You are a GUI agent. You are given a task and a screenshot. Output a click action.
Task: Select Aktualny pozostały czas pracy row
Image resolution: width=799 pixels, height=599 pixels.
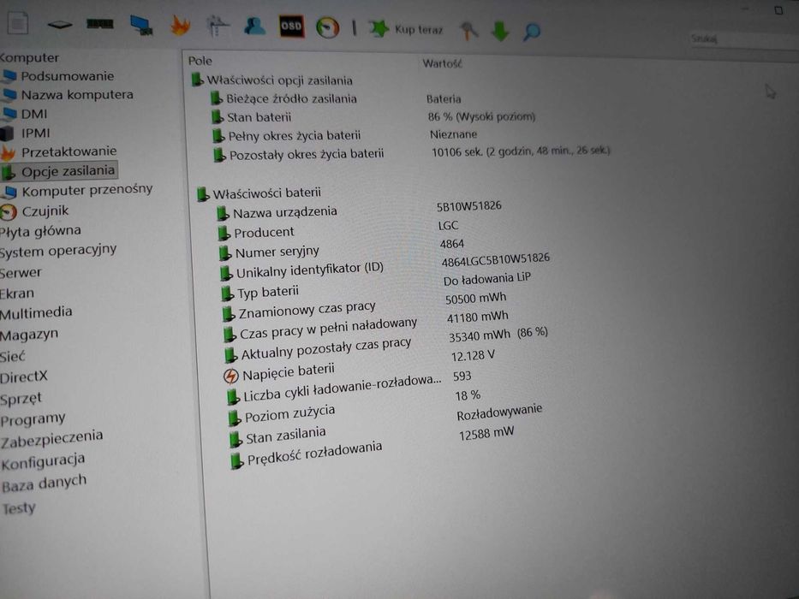pyautogui.click(x=318, y=348)
